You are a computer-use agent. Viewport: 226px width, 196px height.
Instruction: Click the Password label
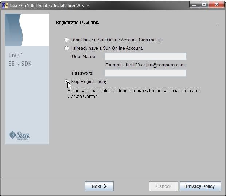pos(82,73)
